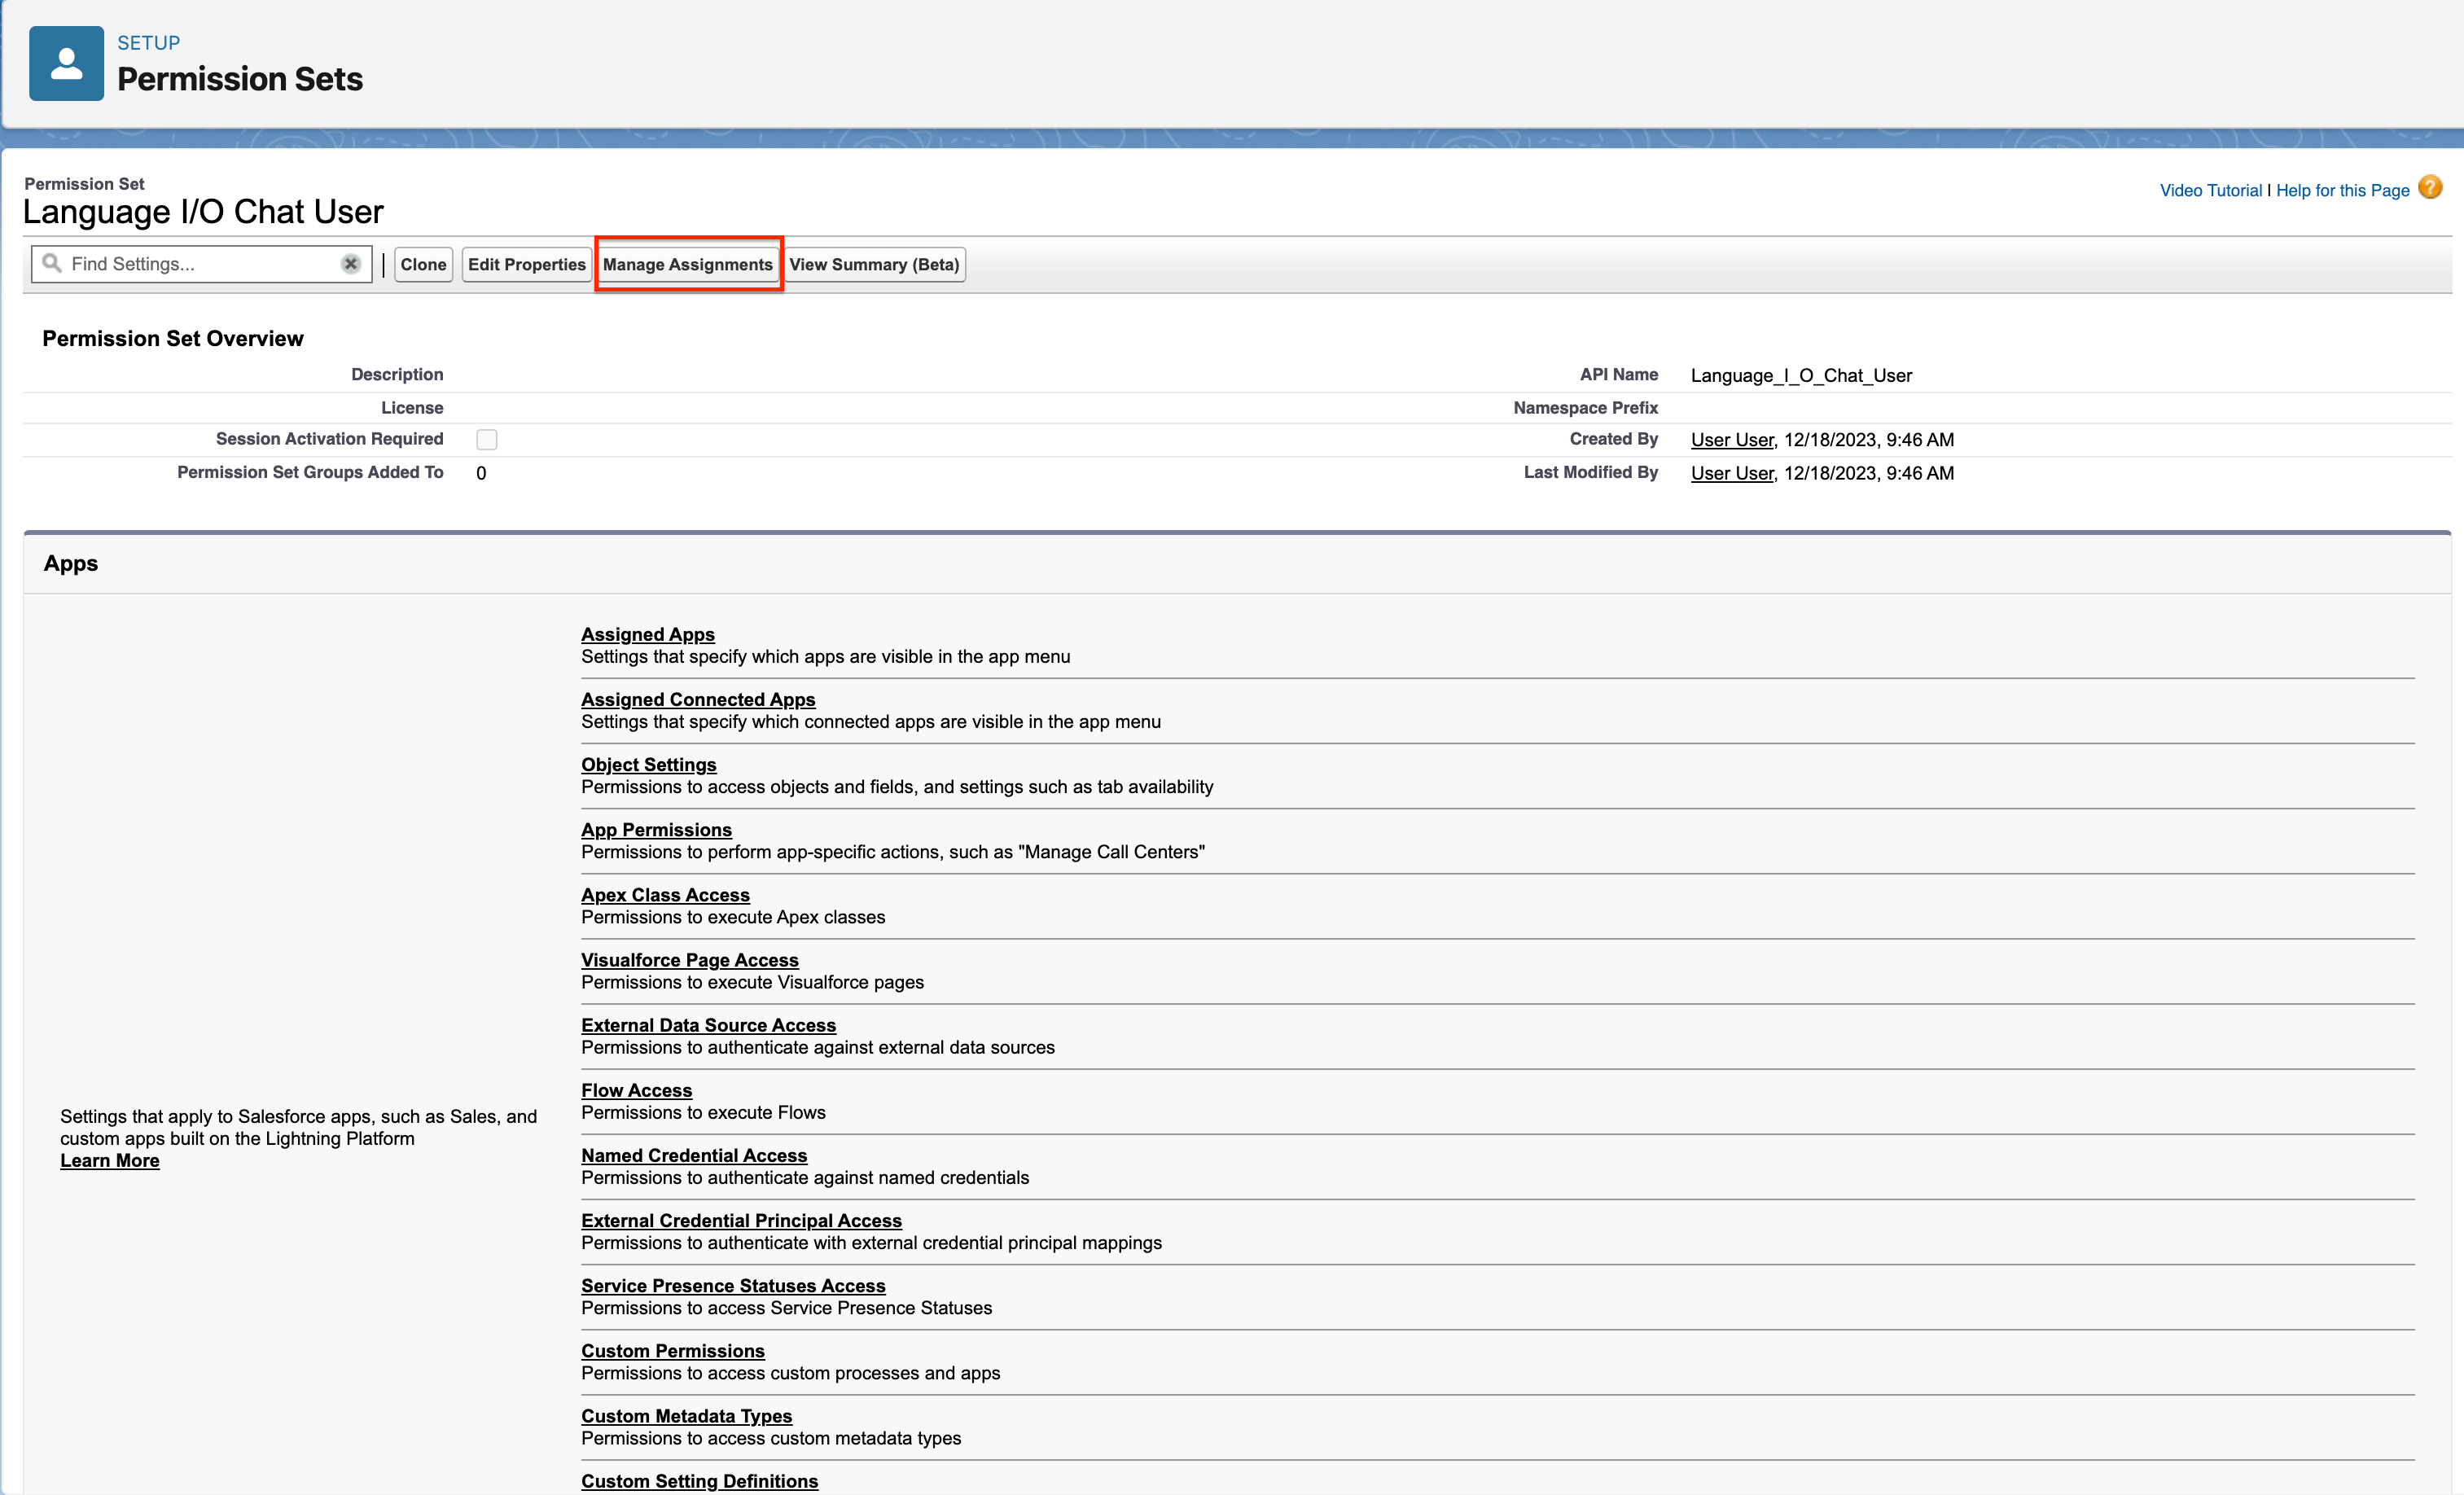Open External Data Source Access
Screen dimensions: 2464x1495
708,1025
